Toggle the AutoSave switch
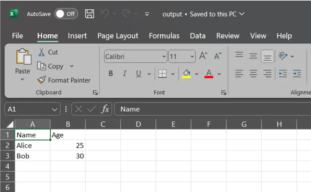This screenshot has height=192, width=311. click(x=66, y=14)
